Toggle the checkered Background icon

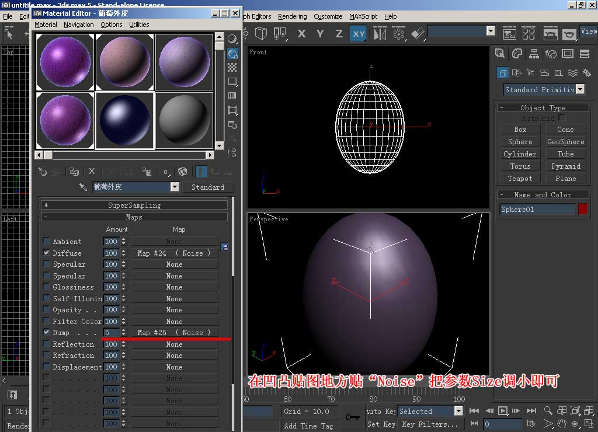(x=232, y=68)
